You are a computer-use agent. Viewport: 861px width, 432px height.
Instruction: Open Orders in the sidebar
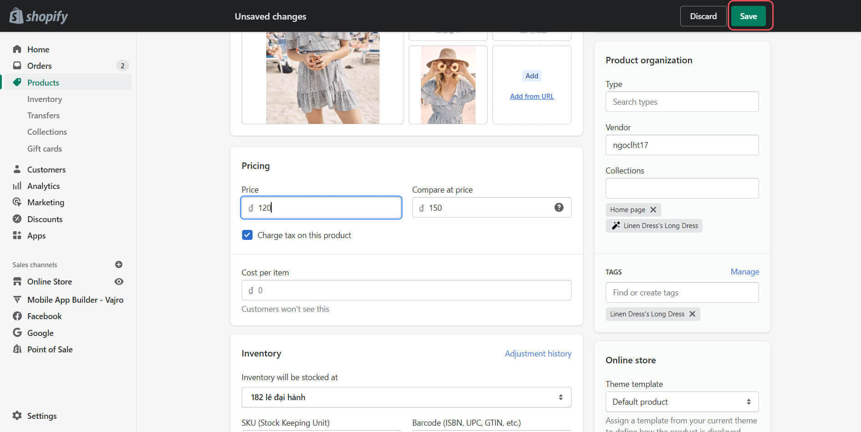coord(40,66)
